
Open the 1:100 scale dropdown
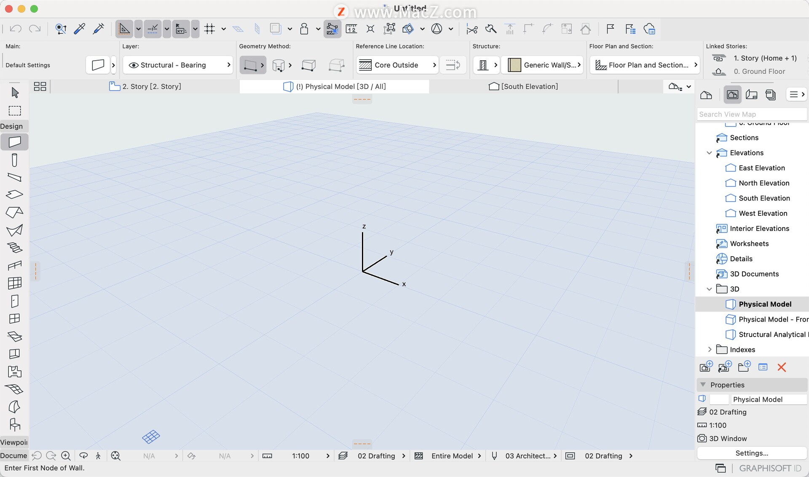(297, 456)
